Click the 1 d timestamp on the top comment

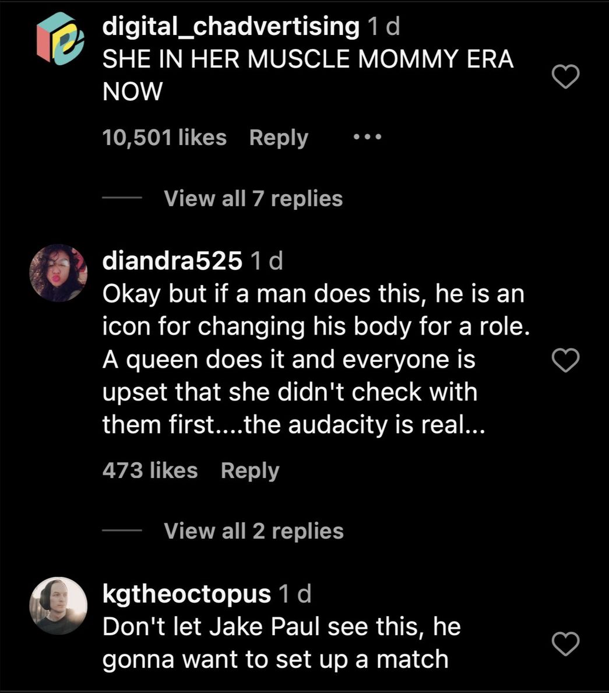[382, 26]
